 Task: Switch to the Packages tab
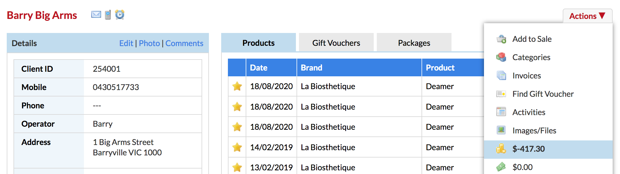[414, 43]
